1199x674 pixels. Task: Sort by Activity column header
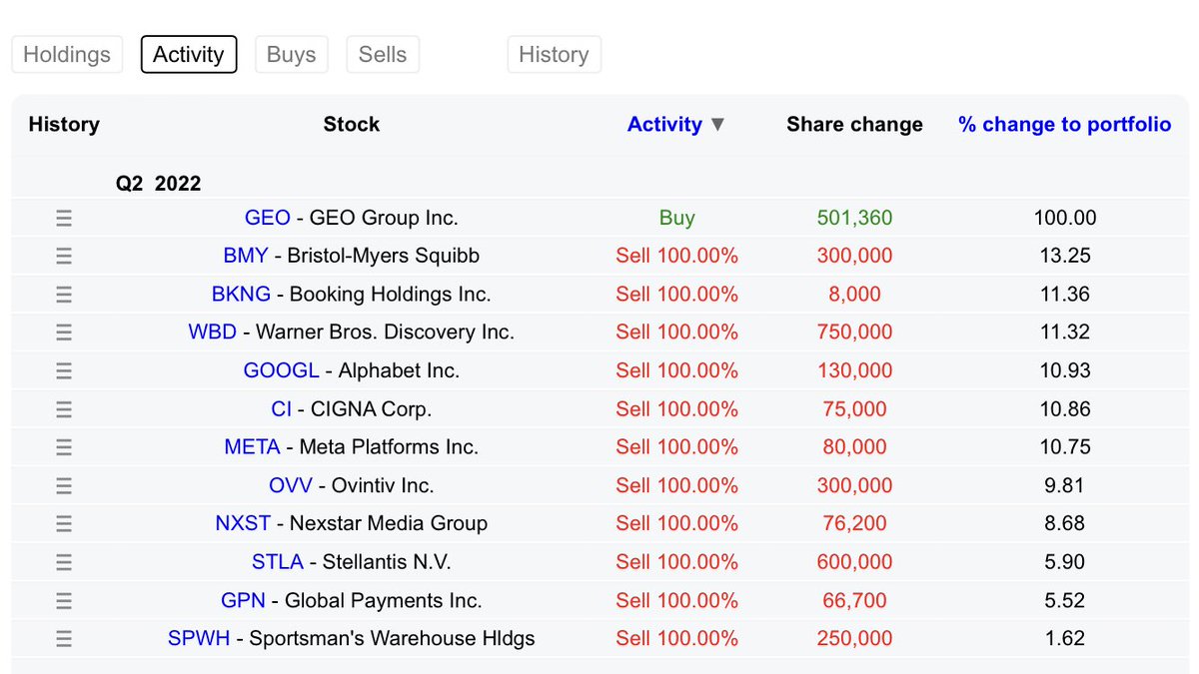[664, 125]
